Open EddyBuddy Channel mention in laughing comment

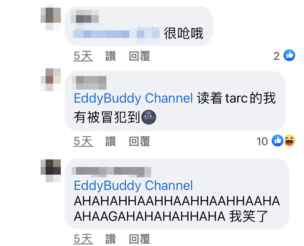[133, 186]
